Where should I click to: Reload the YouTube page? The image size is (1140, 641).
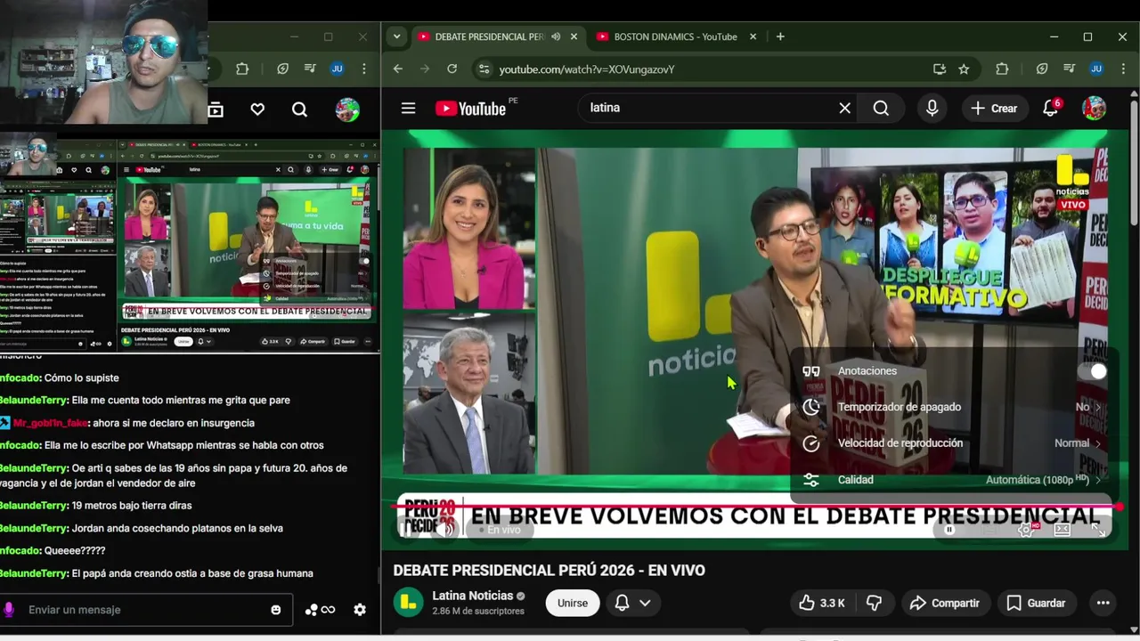click(452, 69)
